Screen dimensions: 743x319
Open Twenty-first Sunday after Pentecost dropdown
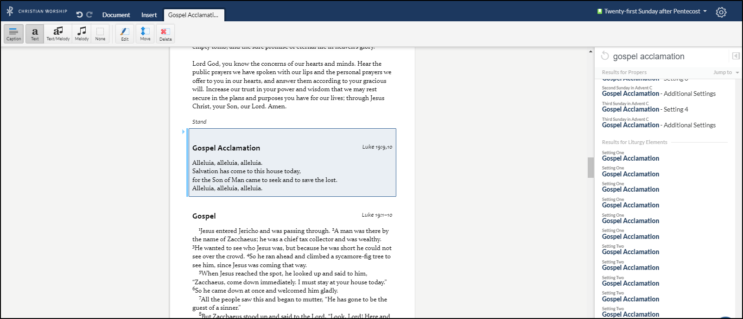652,11
